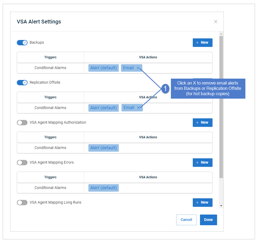
Task: Click VSA Actions header in Backups table
Action: click(x=148, y=57)
